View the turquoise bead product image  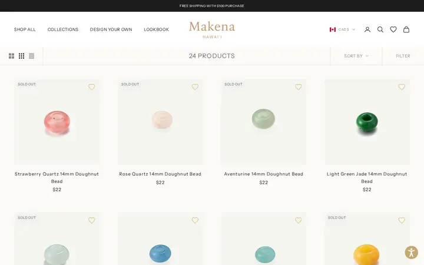[x=264, y=238]
